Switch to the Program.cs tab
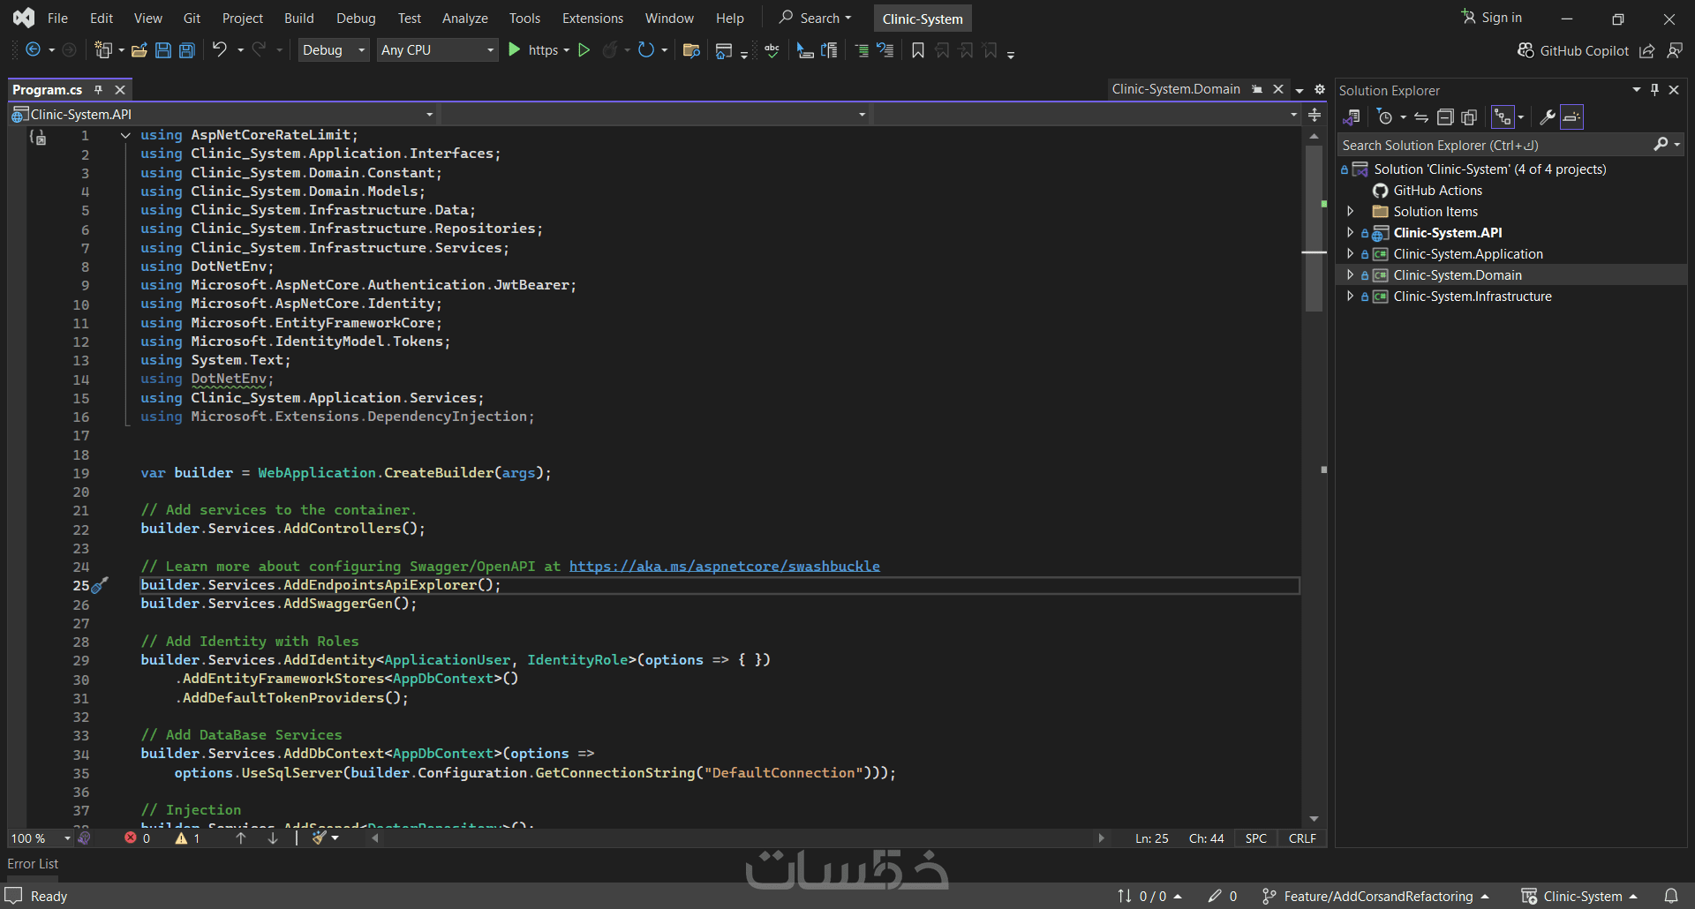This screenshot has height=909, width=1695. pyautogui.click(x=48, y=90)
